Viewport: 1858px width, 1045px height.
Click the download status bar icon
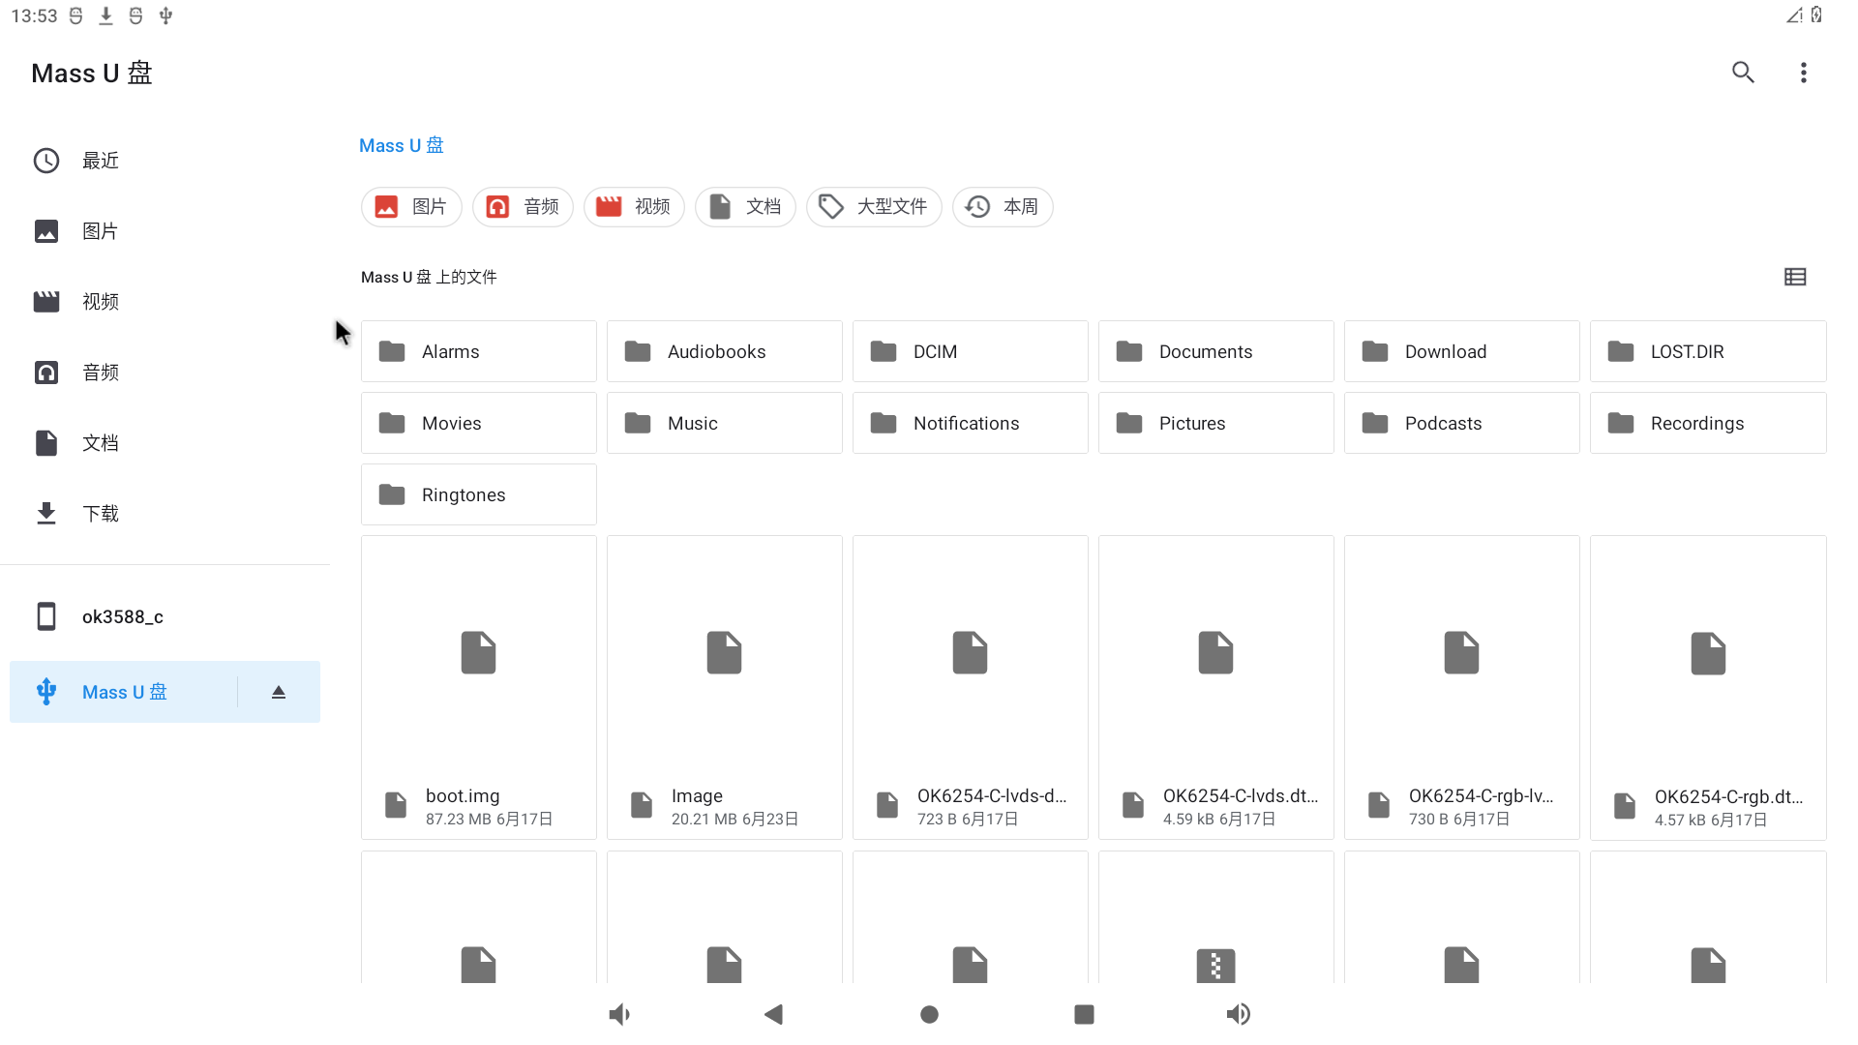coord(105,15)
